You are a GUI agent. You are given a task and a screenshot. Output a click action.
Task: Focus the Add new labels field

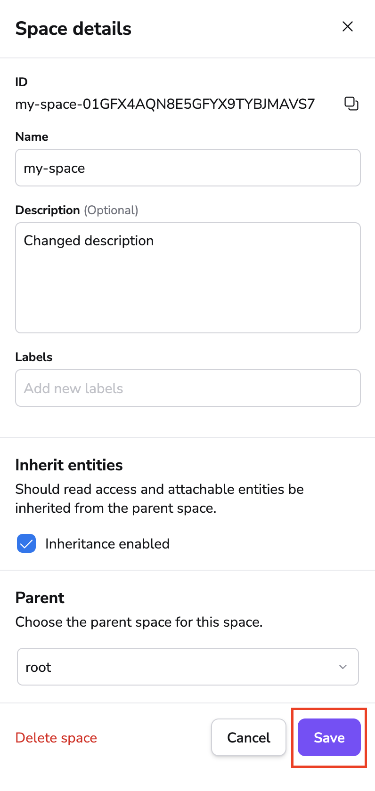(187, 388)
